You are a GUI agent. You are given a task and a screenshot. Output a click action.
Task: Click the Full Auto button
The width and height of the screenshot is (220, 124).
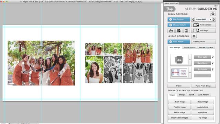tap(202, 69)
